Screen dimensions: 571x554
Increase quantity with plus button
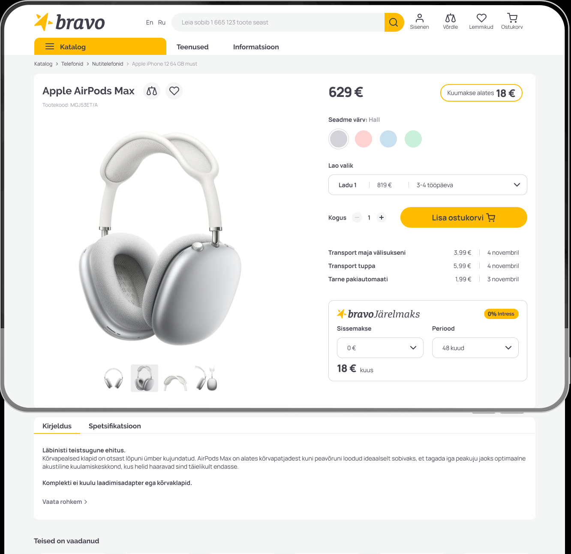(x=382, y=217)
